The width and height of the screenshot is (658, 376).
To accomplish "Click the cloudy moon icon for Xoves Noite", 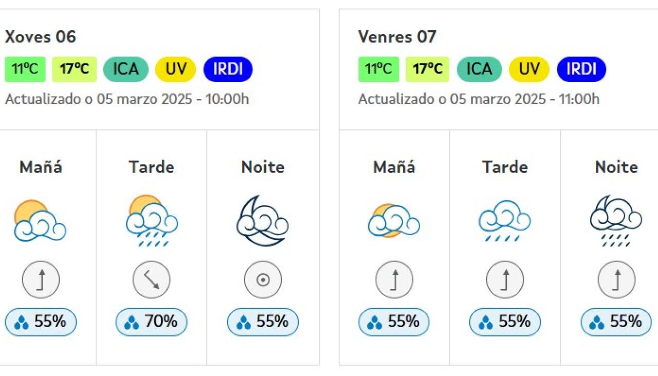I will pos(263,221).
